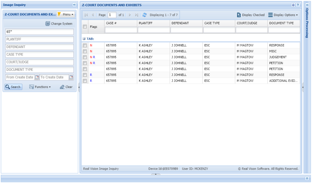Image resolution: width=312 pixels, height=183 pixels.
Task: Click the page number input box
Action: [112, 15]
